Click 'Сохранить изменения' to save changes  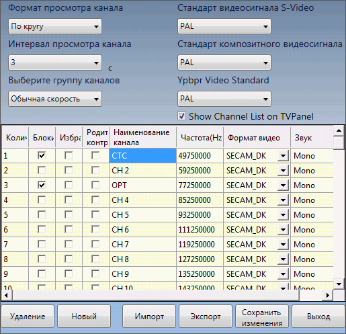click(x=262, y=317)
